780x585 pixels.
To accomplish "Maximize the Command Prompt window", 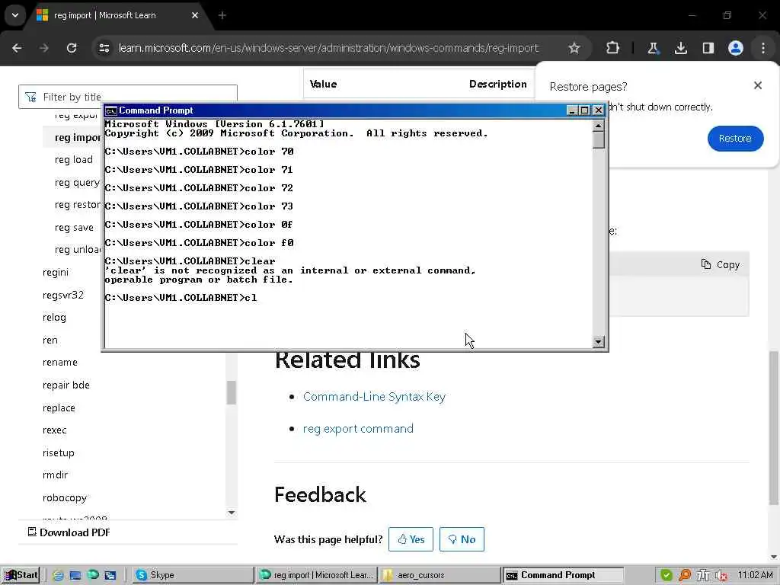I will tap(585, 110).
